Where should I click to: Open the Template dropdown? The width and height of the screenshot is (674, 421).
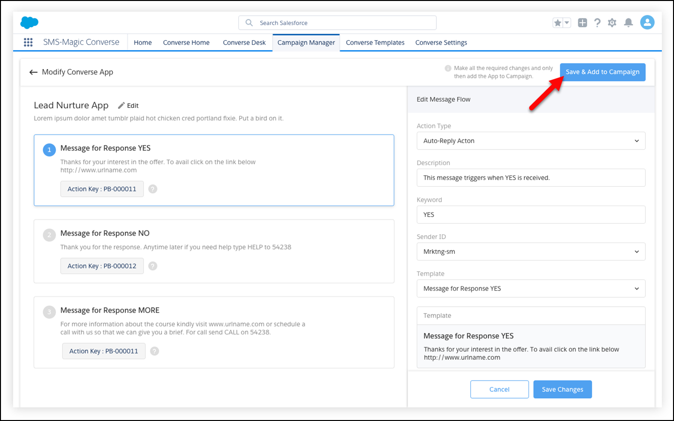click(x=531, y=288)
